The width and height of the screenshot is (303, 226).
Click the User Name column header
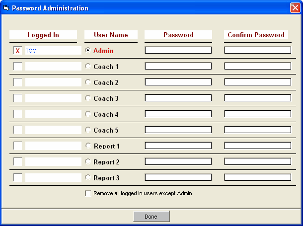point(111,35)
